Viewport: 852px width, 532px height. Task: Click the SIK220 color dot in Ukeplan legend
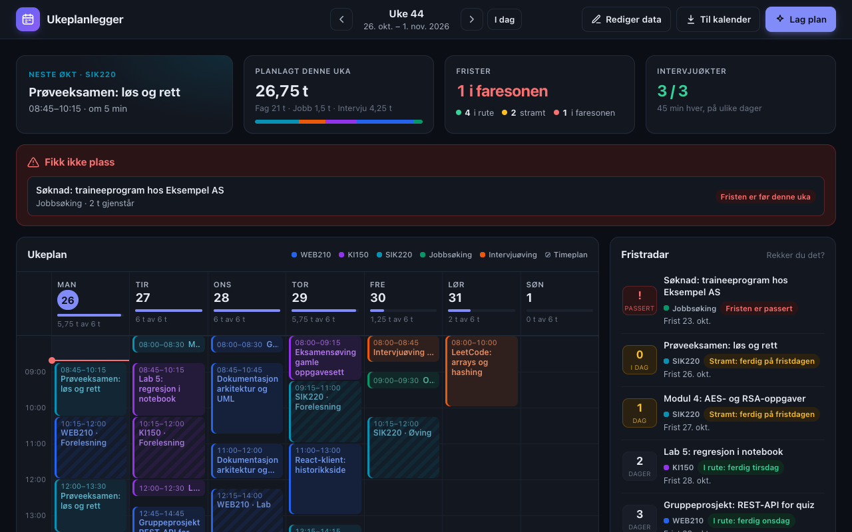tap(379, 255)
